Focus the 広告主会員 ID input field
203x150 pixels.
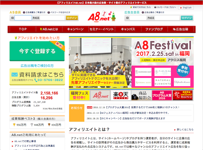pyautogui.click(x=138, y=18)
